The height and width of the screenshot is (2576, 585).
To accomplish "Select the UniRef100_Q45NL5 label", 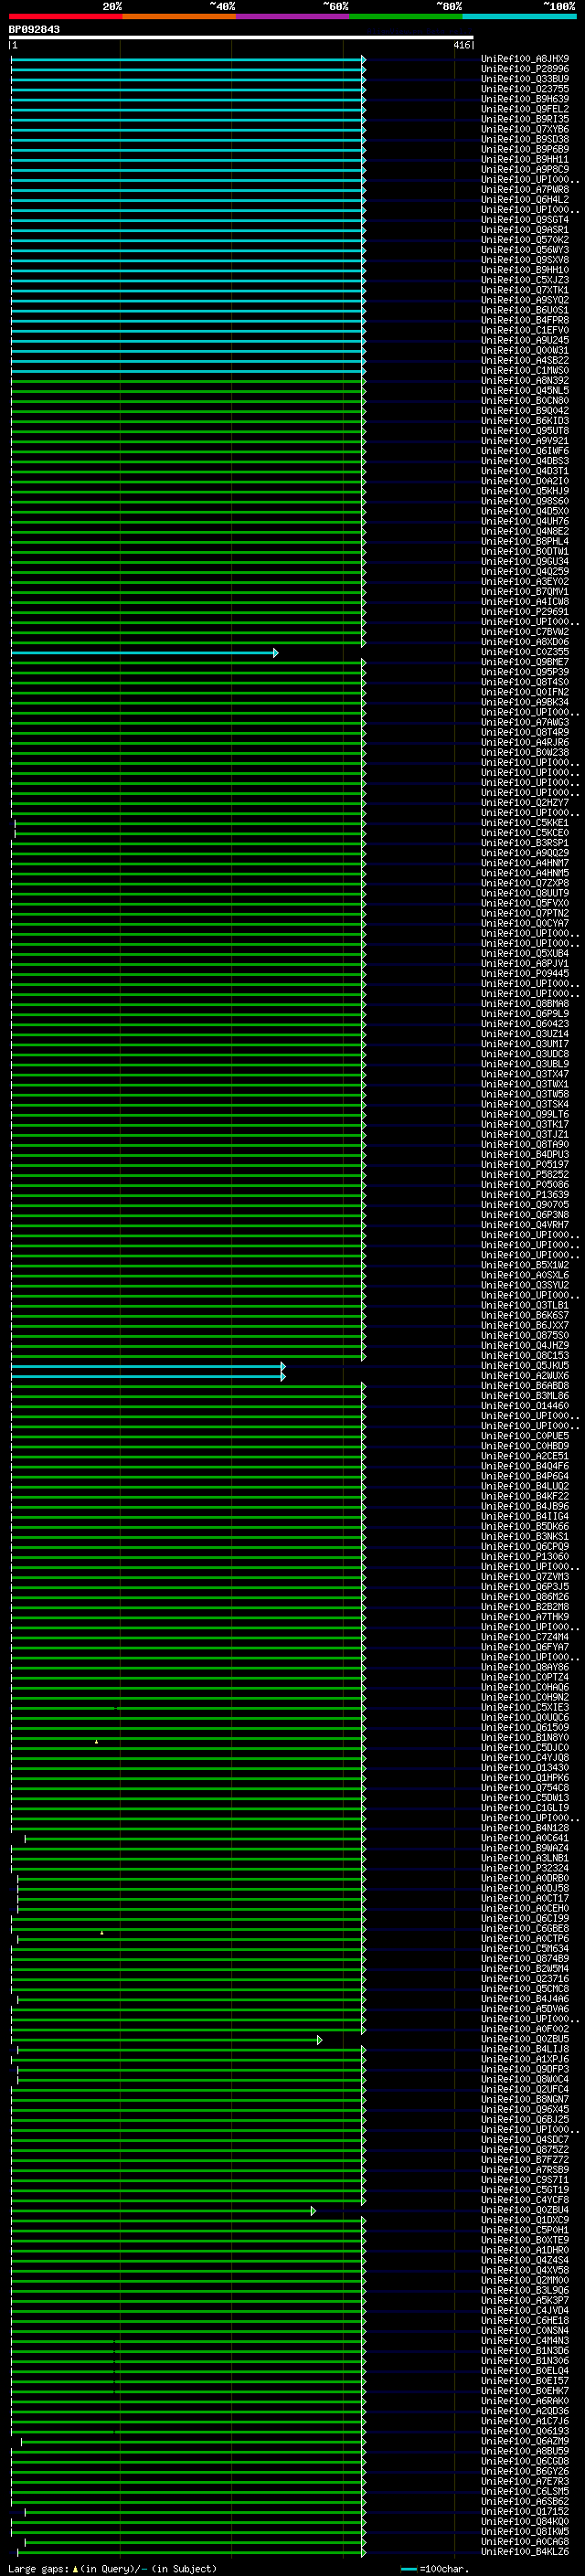I will (x=525, y=390).
